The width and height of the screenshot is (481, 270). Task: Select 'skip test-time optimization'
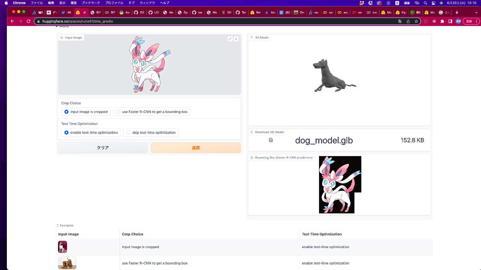click(x=128, y=132)
